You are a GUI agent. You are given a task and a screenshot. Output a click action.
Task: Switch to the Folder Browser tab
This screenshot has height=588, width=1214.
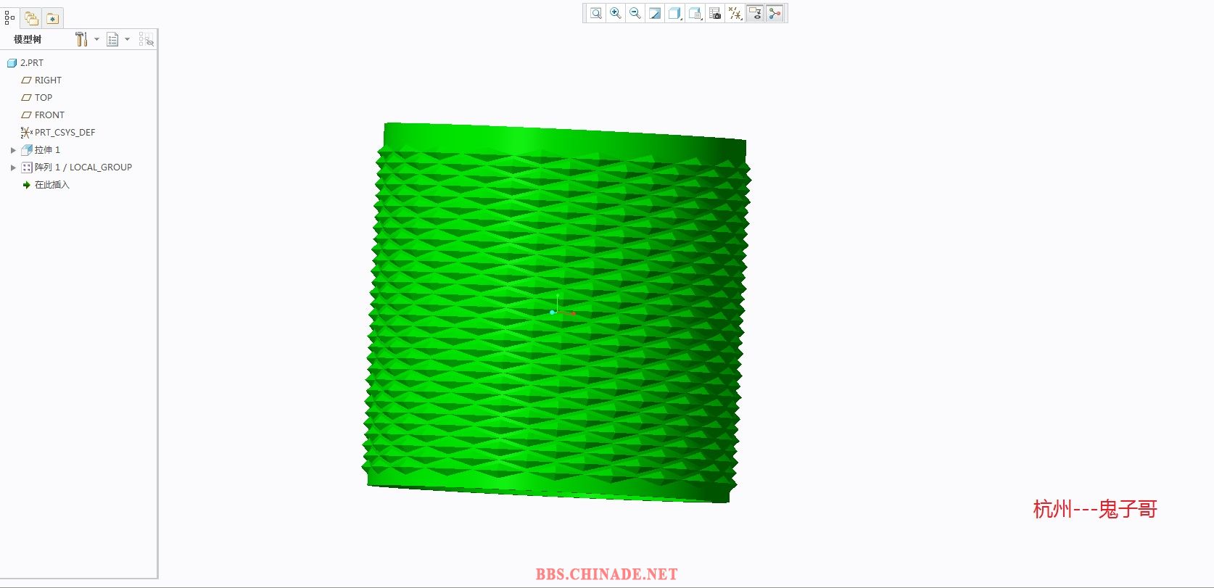[31, 18]
